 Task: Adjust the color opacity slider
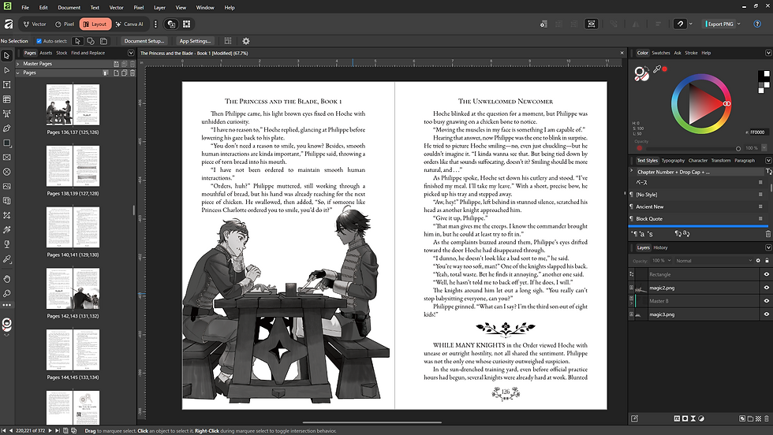pyautogui.click(x=693, y=148)
